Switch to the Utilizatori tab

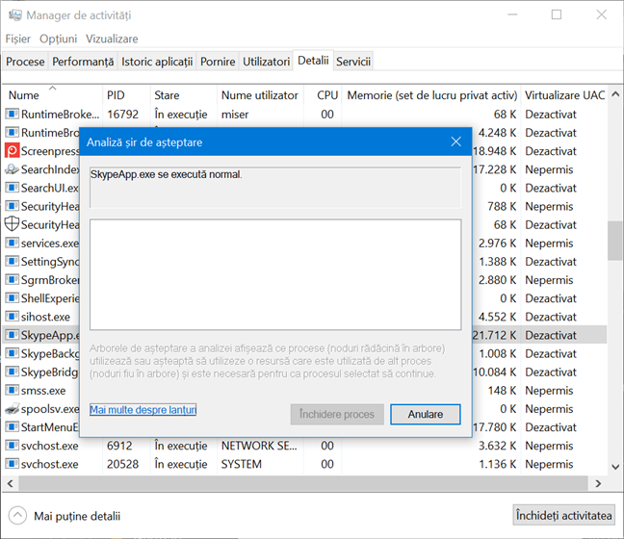pyautogui.click(x=266, y=62)
